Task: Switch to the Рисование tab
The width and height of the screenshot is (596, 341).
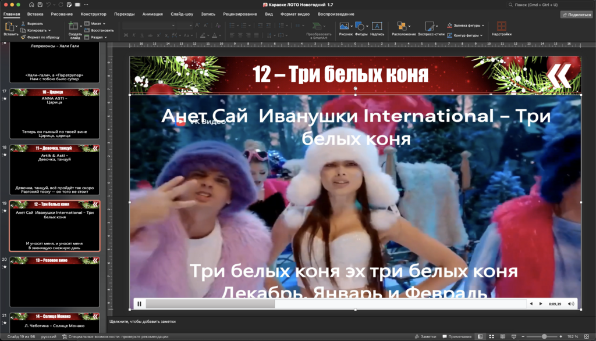Action: pos(62,14)
